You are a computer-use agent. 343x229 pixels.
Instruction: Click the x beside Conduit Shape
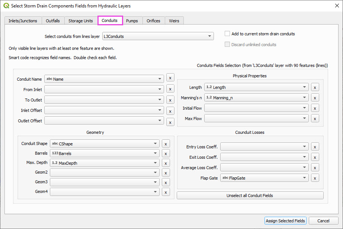166,144
